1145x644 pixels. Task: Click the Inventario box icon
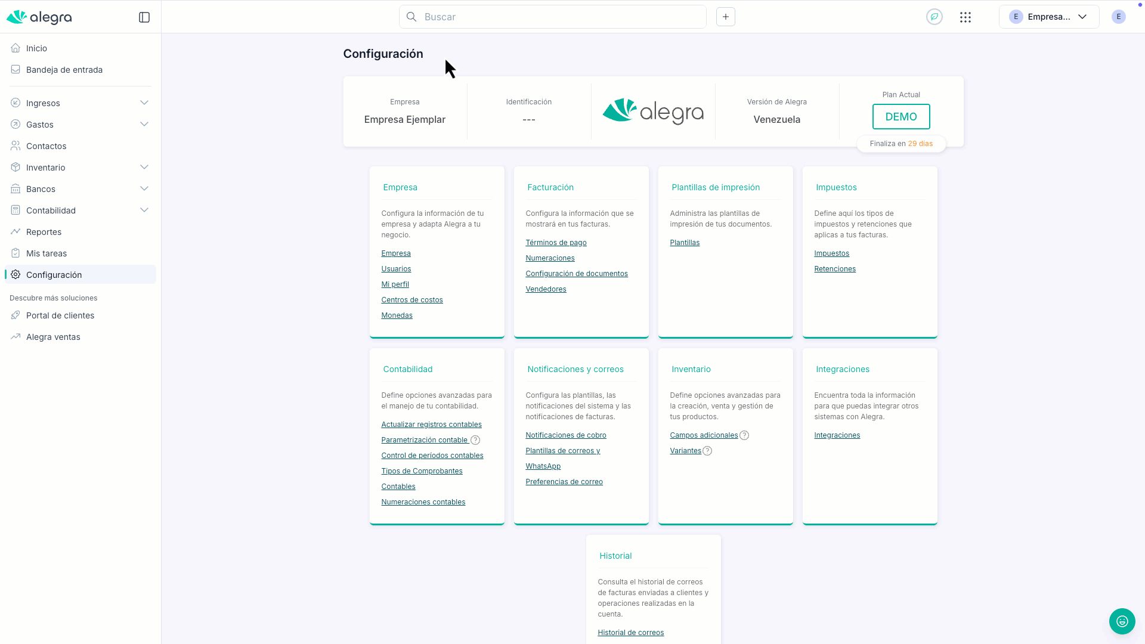tap(16, 168)
